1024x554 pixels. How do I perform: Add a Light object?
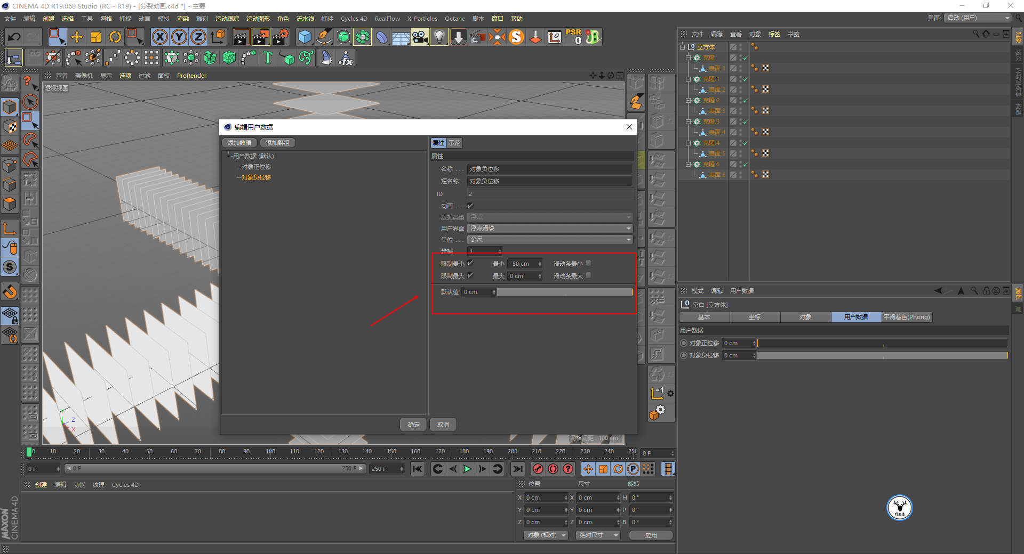click(439, 37)
